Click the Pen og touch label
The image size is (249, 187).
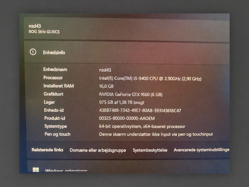point(58,134)
